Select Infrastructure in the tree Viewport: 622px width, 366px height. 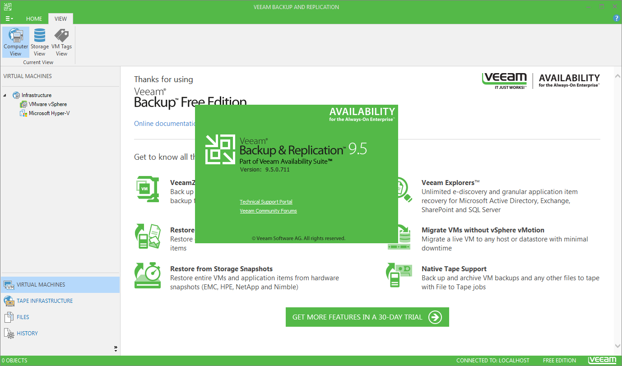tap(37, 95)
